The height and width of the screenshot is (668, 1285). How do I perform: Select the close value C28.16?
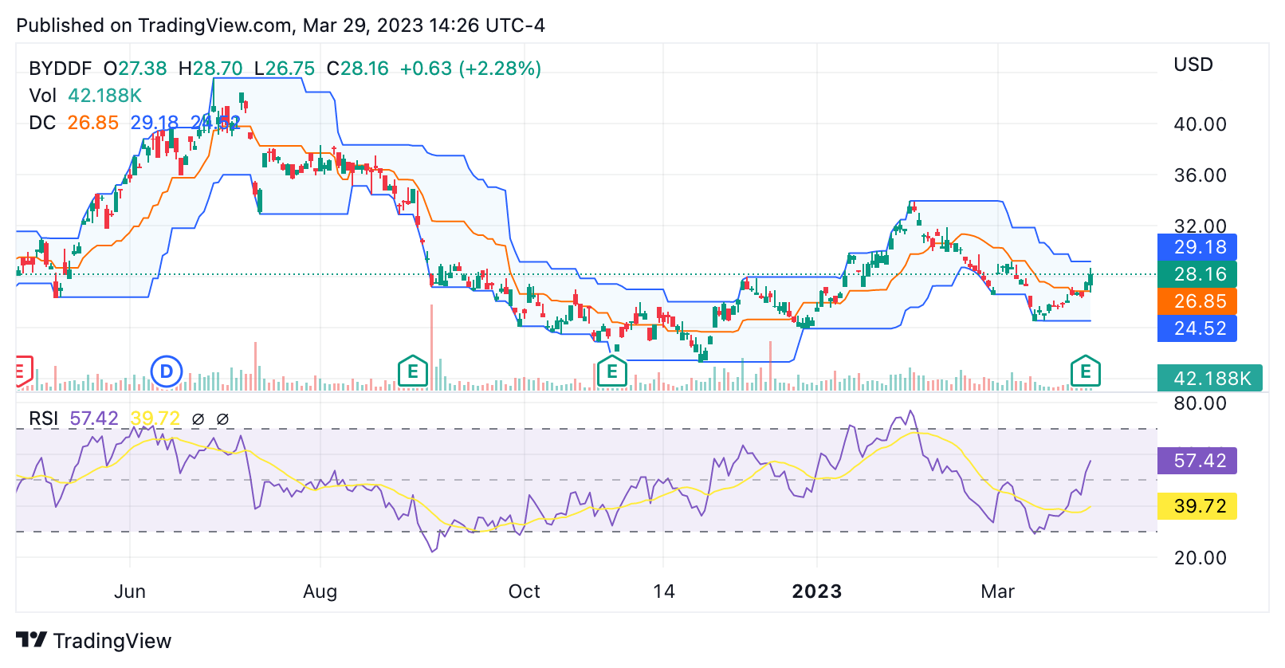point(358,69)
